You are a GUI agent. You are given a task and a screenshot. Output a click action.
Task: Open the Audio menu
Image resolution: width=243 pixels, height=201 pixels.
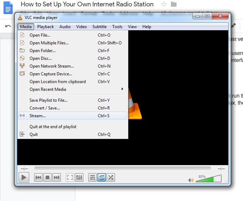[65, 27]
